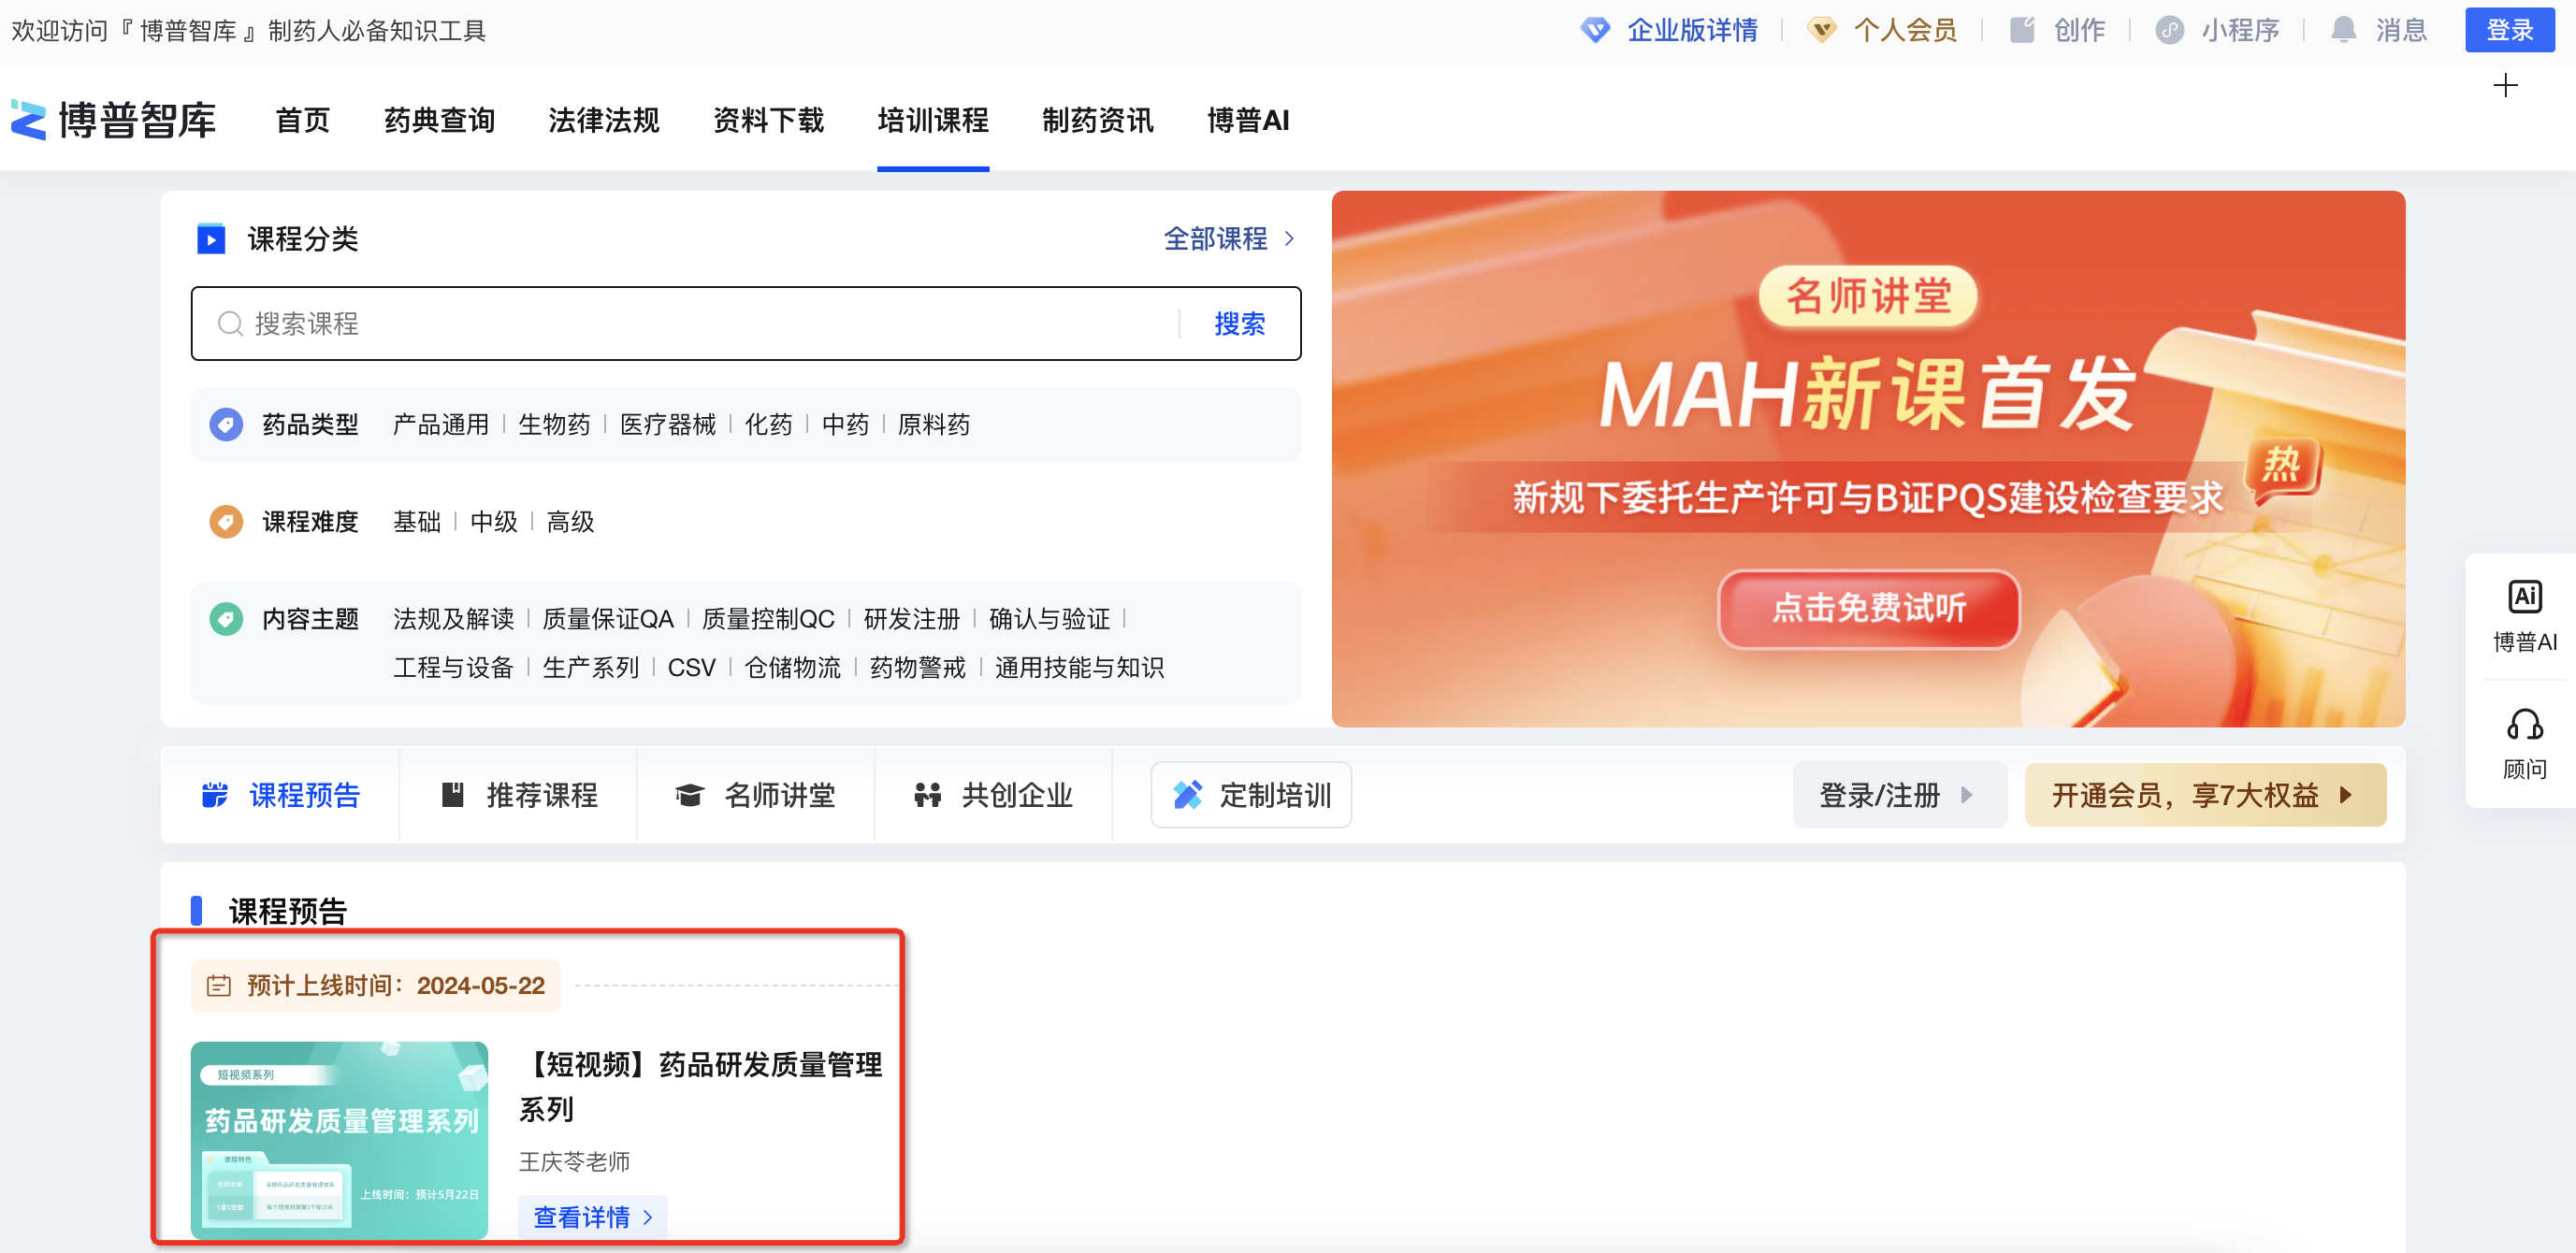
Task: Click the 定制培训 pencil icon
Action: point(1187,795)
